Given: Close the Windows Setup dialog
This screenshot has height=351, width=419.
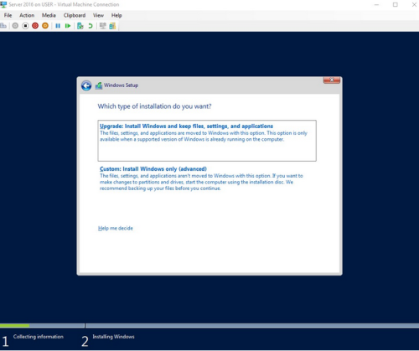Looking at the screenshot, I should [332, 80].
